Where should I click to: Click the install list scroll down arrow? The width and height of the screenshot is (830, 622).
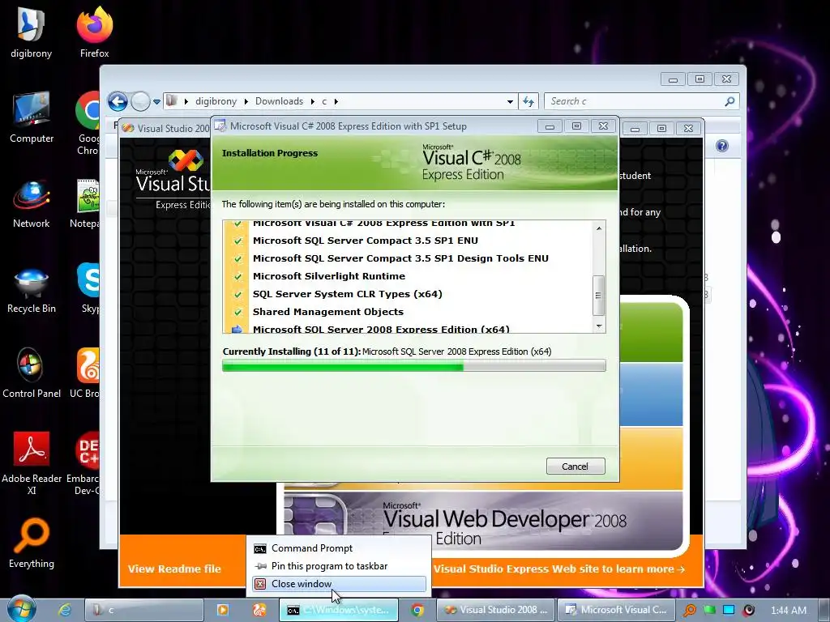[599, 326]
